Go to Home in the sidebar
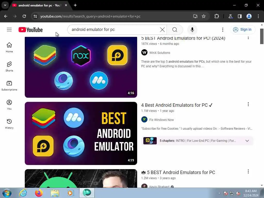 (x=9, y=47)
